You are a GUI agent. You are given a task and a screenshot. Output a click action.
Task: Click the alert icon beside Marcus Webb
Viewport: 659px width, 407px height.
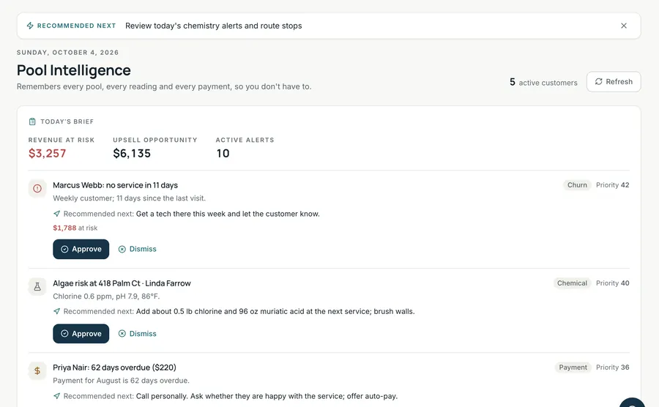click(37, 188)
